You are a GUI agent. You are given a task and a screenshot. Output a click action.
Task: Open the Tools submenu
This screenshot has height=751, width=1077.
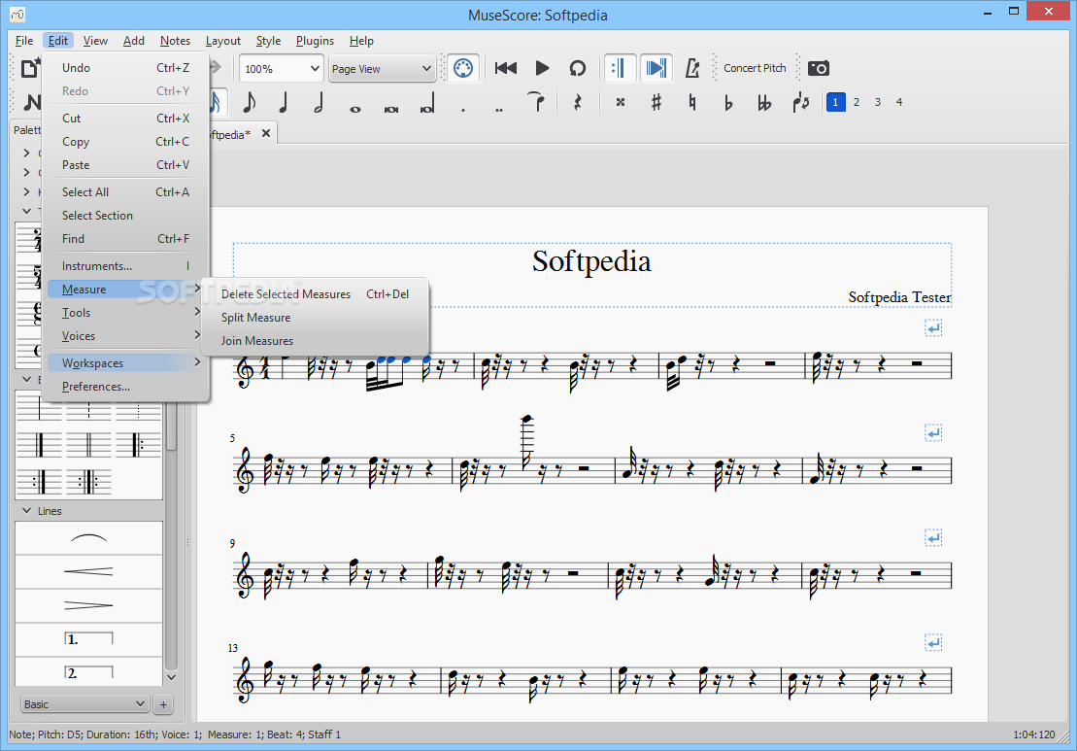124,313
